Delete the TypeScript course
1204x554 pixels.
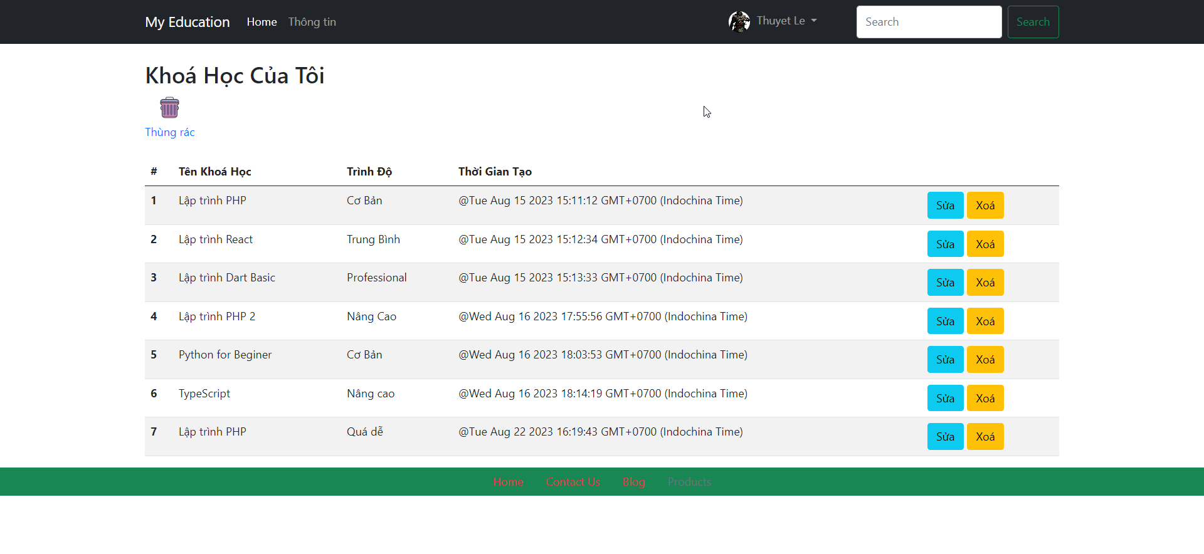click(x=985, y=399)
